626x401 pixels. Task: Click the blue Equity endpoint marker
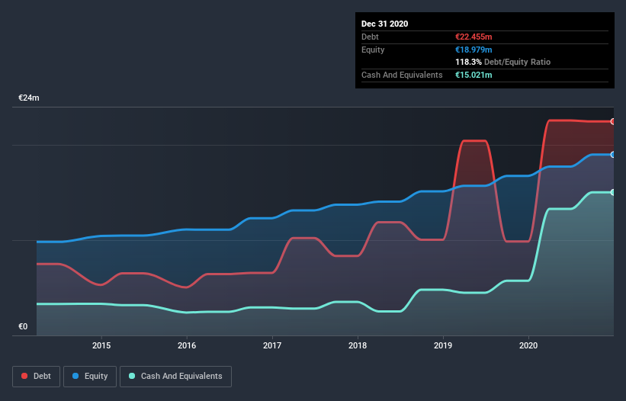613,155
